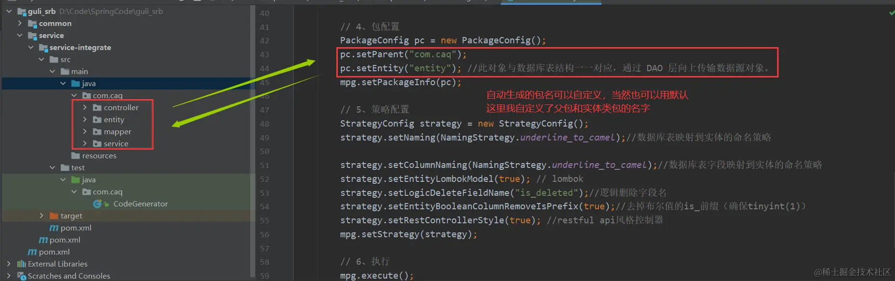Click line "StrategyConfig strategy = new StrategyConfig();"
This screenshot has height=281, width=895.
[464, 124]
